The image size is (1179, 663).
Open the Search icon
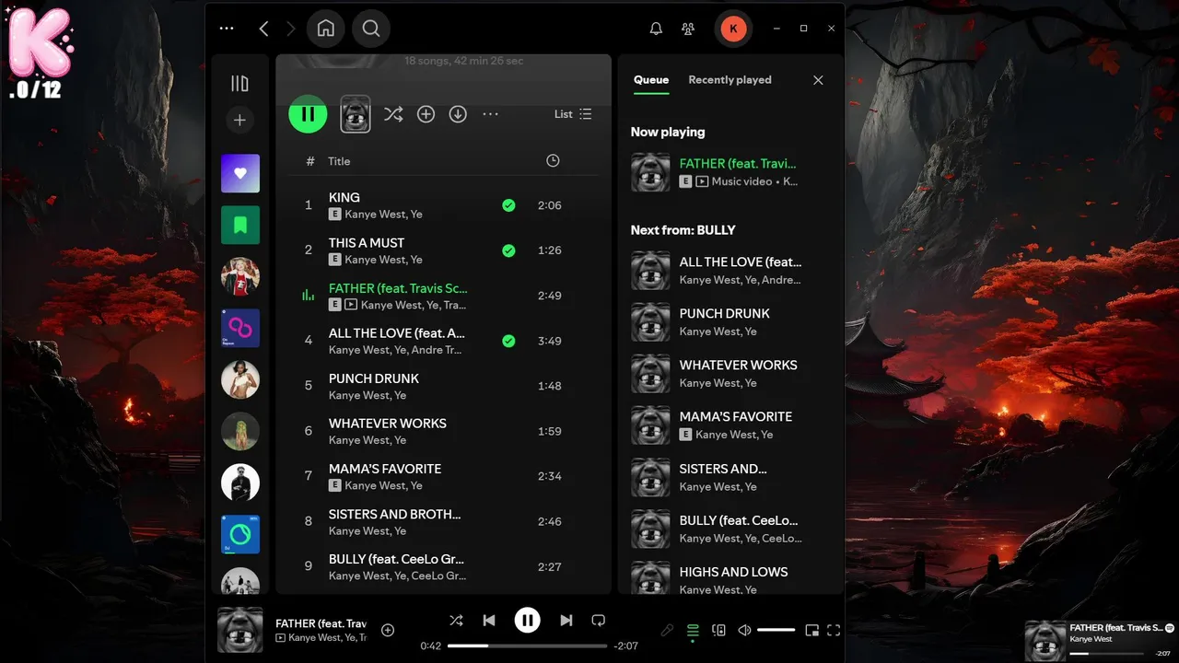pos(371,29)
